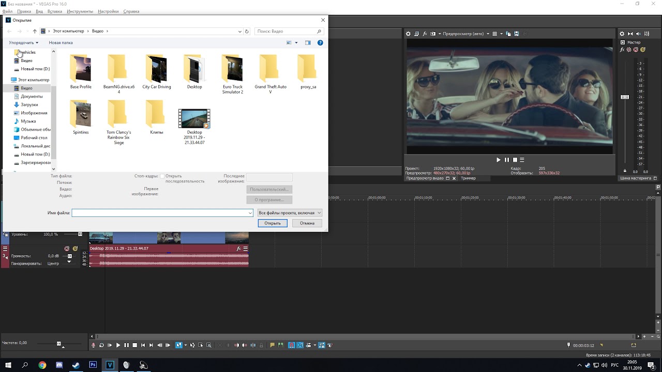Open master bus automation settings gear
Screen dimensions: 662x372
pyautogui.click(x=629, y=50)
